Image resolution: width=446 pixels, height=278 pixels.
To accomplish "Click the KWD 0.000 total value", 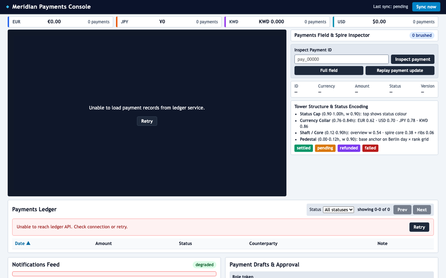I will (271, 22).
